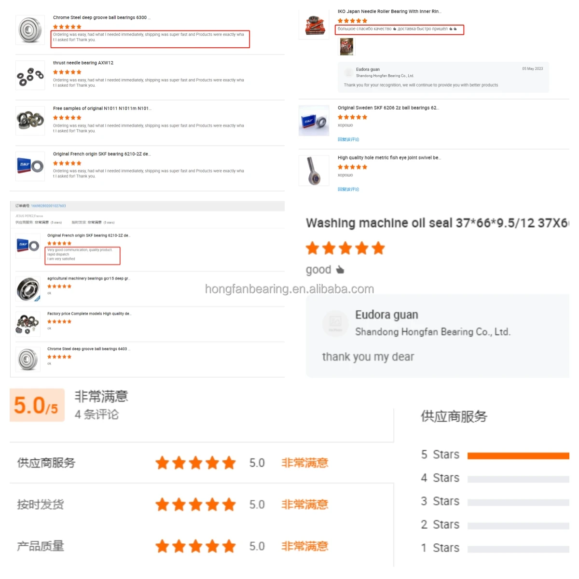The image size is (579, 579).
Task: Click the star rating in the 按时发货 row
Action: coord(195,505)
